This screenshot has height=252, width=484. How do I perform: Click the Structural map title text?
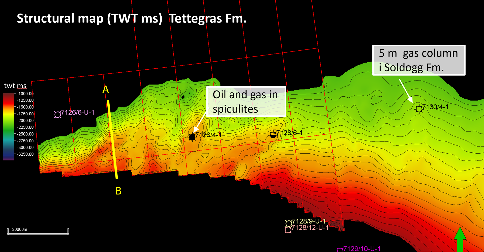[x=131, y=18]
